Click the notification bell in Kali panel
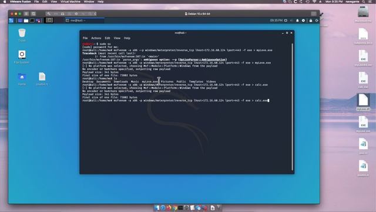This screenshot has width=376, height=212. coord(297,21)
